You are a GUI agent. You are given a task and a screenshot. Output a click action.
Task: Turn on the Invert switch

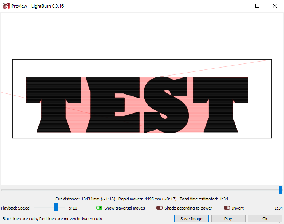coord(227,208)
